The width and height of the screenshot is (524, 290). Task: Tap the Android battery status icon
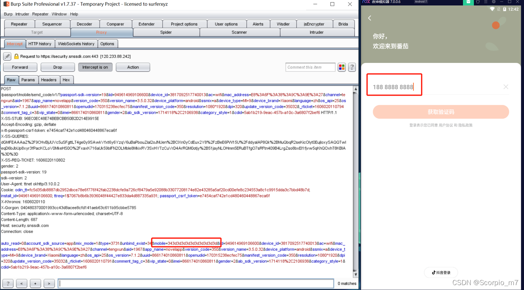coord(504,9)
